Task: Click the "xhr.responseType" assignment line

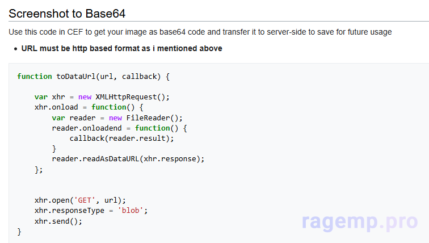Action: click(x=91, y=211)
